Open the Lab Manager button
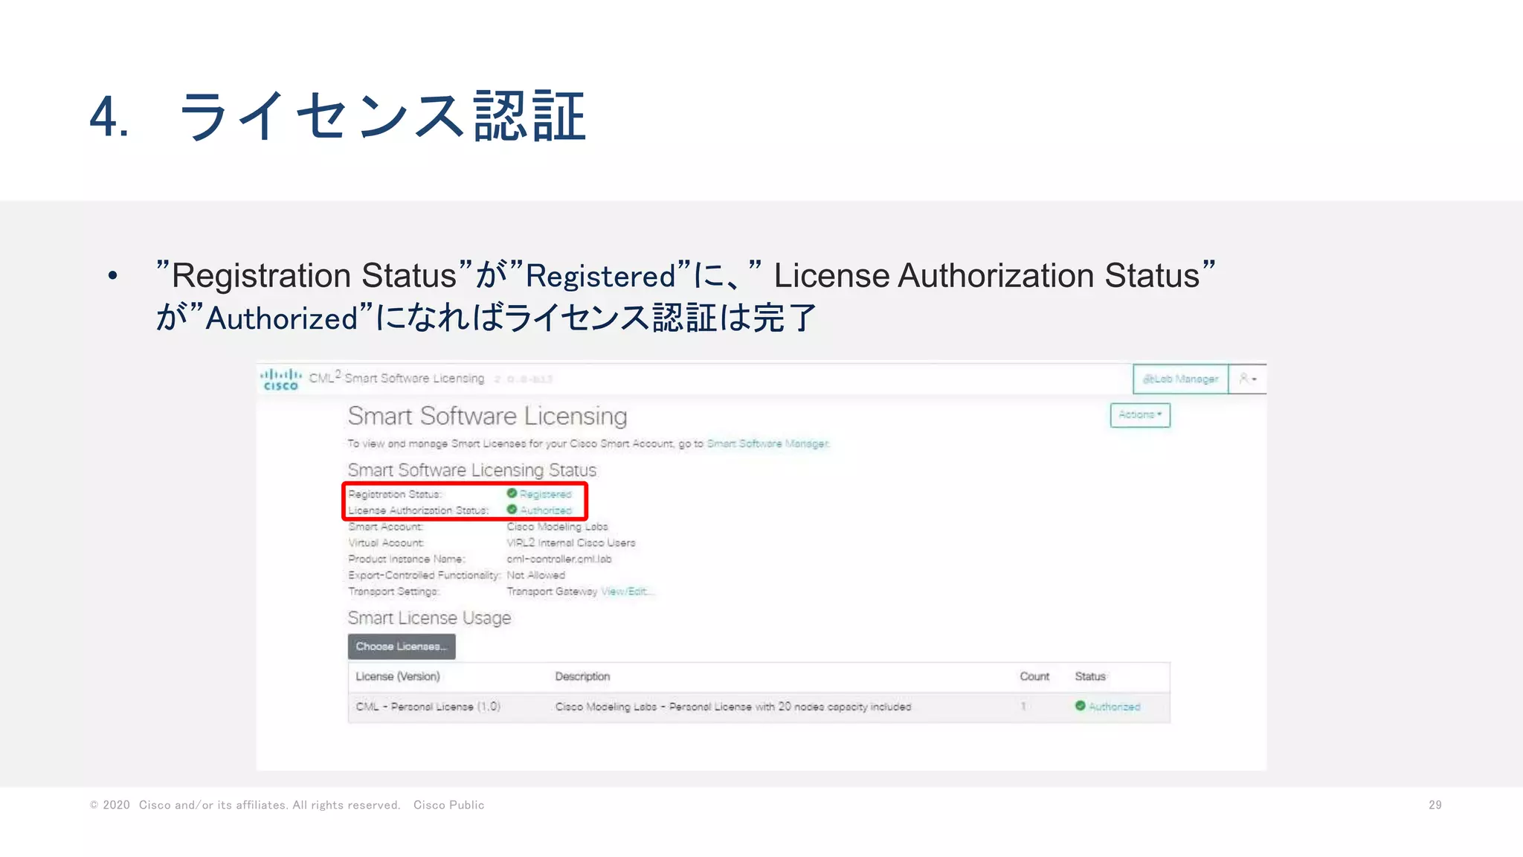The width and height of the screenshot is (1523, 857). coord(1180,379)
